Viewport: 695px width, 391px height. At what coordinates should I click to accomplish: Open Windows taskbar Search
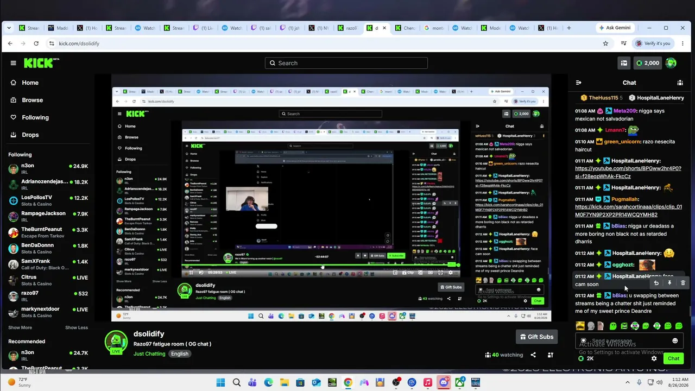click(237, 382)
